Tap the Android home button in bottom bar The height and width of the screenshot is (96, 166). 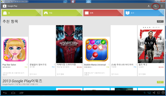13,93
